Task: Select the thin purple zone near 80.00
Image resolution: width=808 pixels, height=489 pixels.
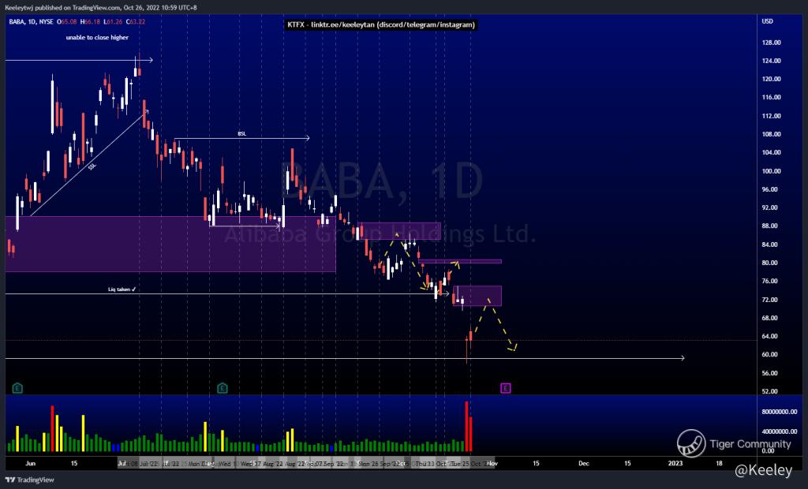Action: 460,262
